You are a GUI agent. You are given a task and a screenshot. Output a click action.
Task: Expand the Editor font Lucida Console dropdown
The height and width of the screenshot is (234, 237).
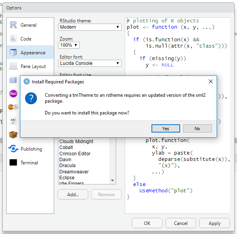point(90,63)
